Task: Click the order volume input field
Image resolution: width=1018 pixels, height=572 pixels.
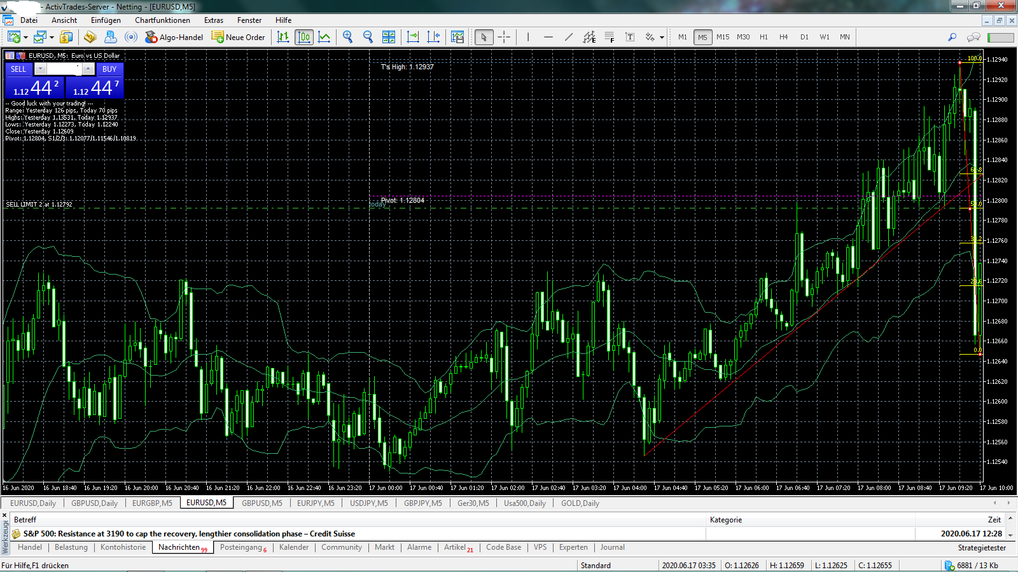Action: point(64,69)
